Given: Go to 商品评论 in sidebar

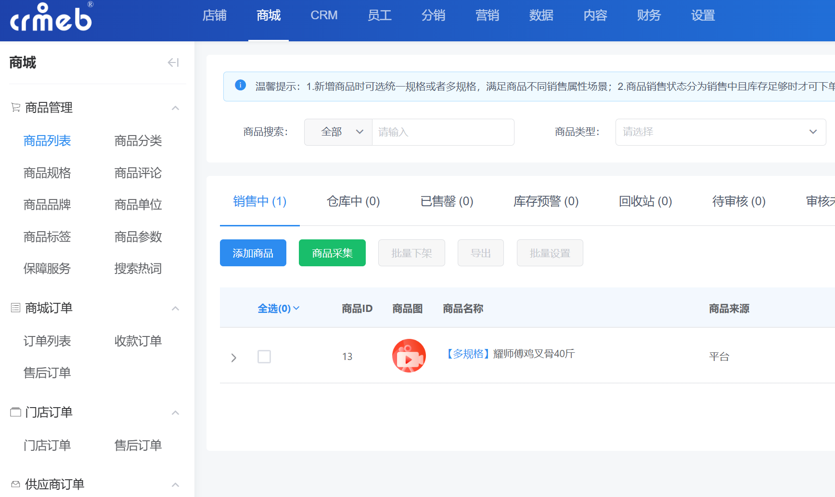Looking at the screenshot, I should pyautogui.click(x=138, y=173).
